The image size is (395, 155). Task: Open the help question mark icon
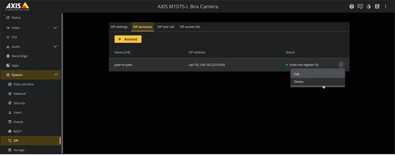click(x=352, y=7)
